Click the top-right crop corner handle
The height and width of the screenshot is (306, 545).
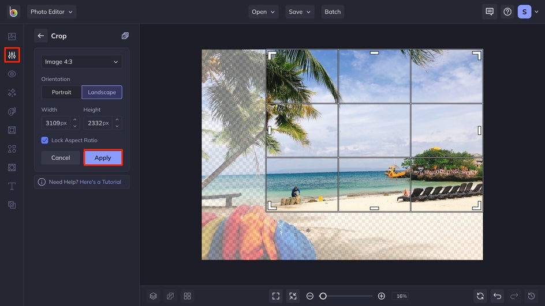[477, 55]
